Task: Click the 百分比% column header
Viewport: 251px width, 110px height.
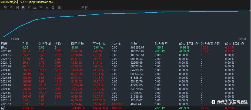Action: [x=99, y=44]
